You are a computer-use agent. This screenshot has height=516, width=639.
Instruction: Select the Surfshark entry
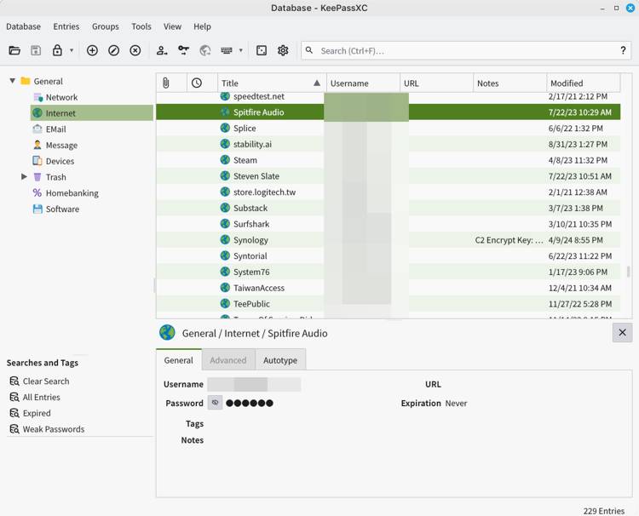[x=388, y=224]
